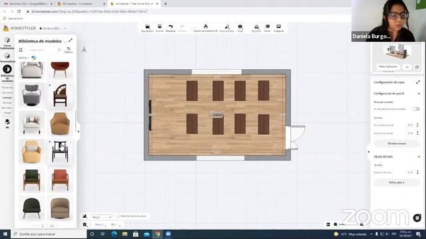
Task: Open the Defecto sort option
Action: (x=69, y=50)
